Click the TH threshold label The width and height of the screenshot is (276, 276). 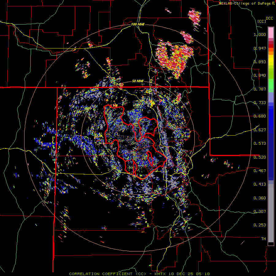263,239
